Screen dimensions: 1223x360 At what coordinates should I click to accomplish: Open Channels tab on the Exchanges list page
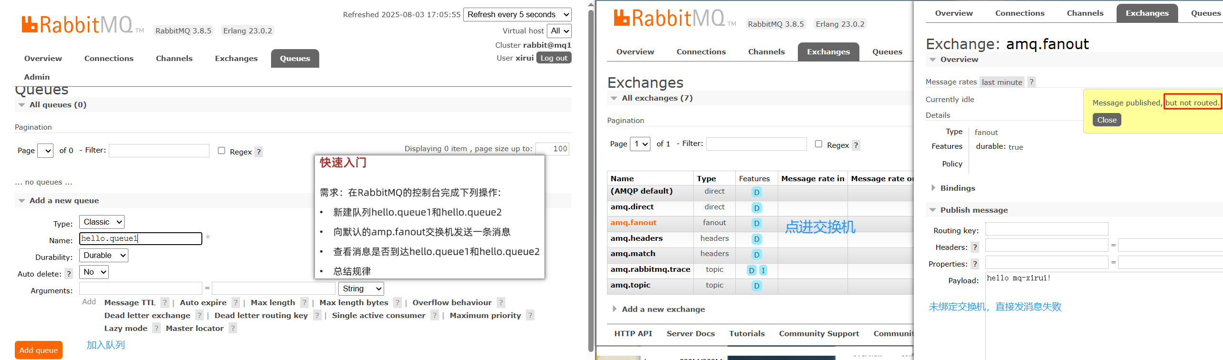(766, 51)
